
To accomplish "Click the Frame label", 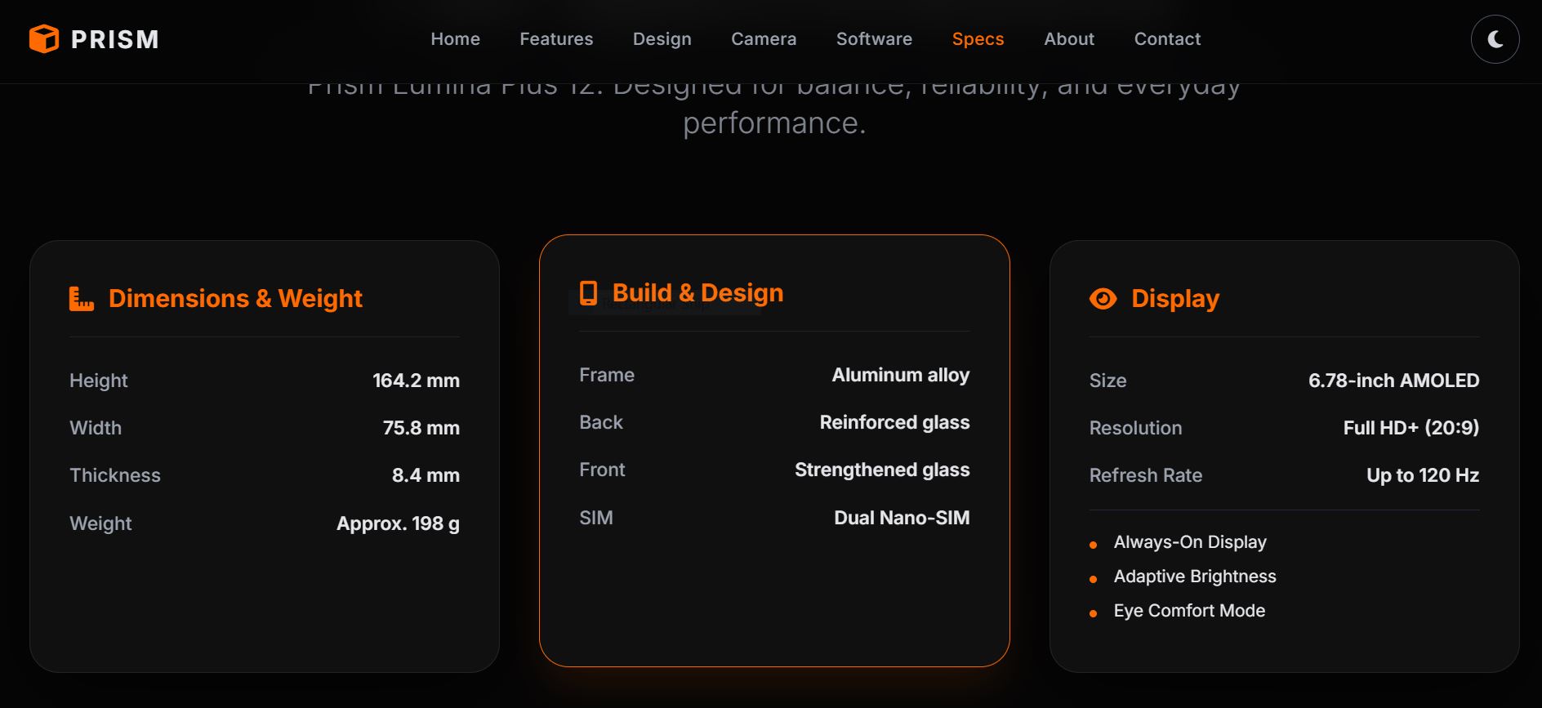I will [607, 375].
